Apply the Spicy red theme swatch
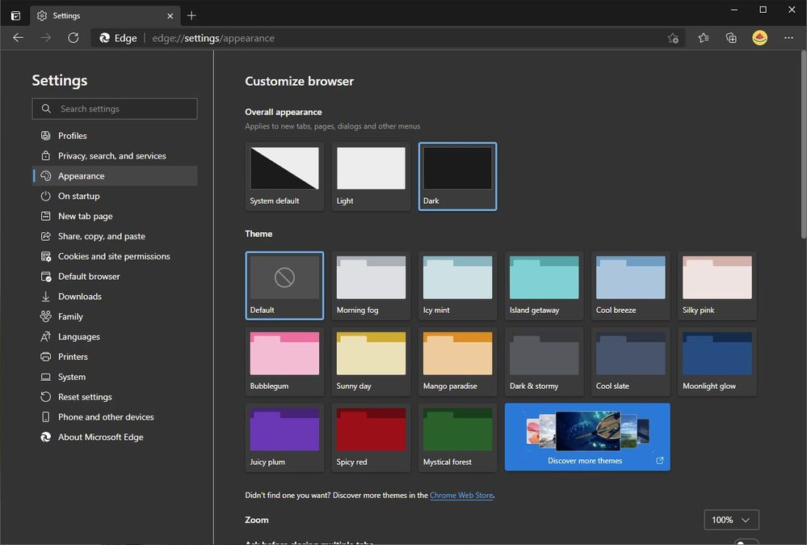This screenshot has width=807, height=545. pos(371,437)
